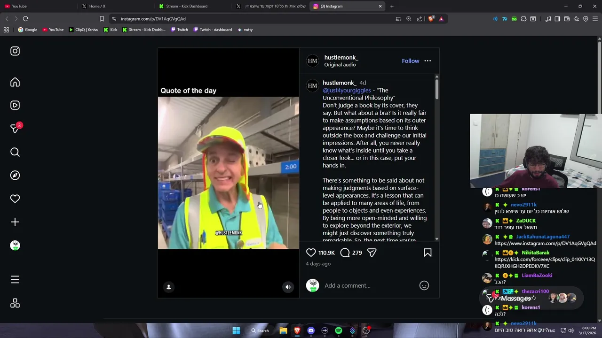Like the hustlemonk_ post
The height and width of the screenshot is (338, 602).
(311, 253)
